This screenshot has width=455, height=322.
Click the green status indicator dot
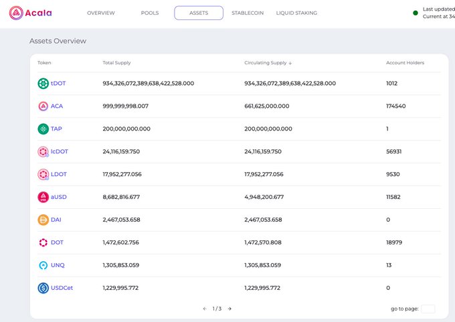pyautogui.click(x=416, y=13)
